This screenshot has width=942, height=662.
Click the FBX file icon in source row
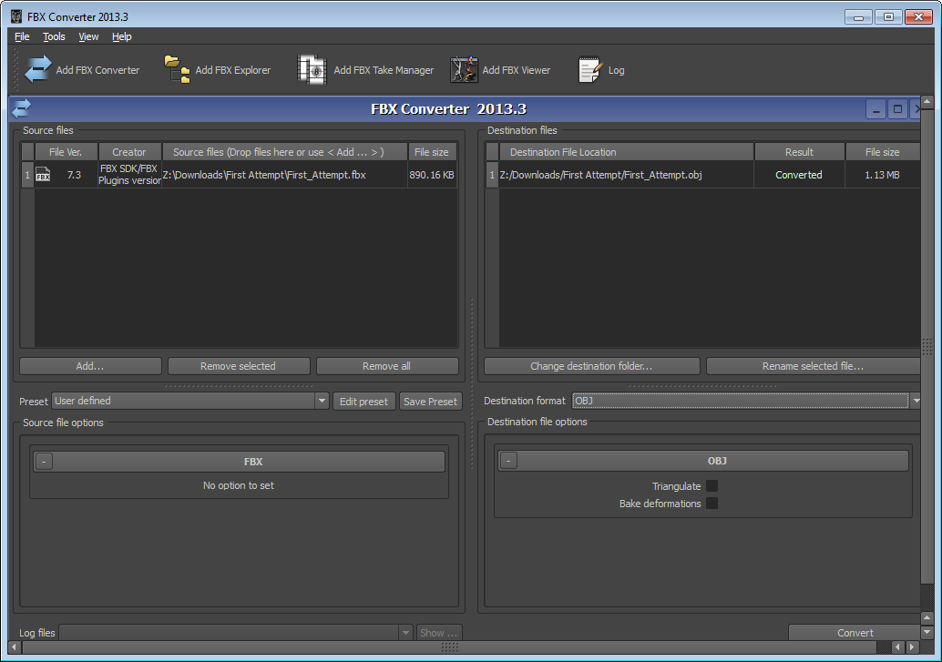(x=43, y=175)
